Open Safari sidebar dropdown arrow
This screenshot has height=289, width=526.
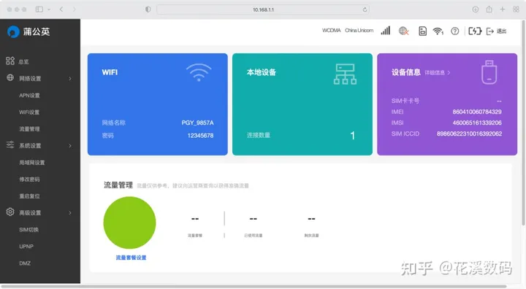coord(49,9)
